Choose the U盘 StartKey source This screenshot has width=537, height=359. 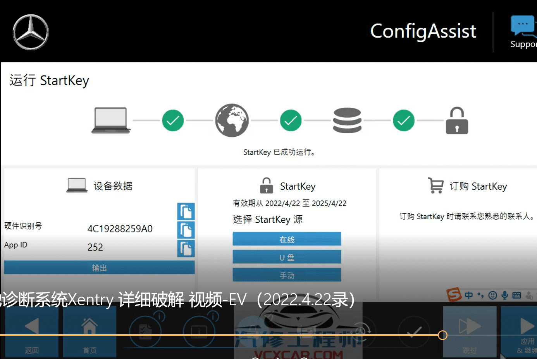(x=287, y=257)
